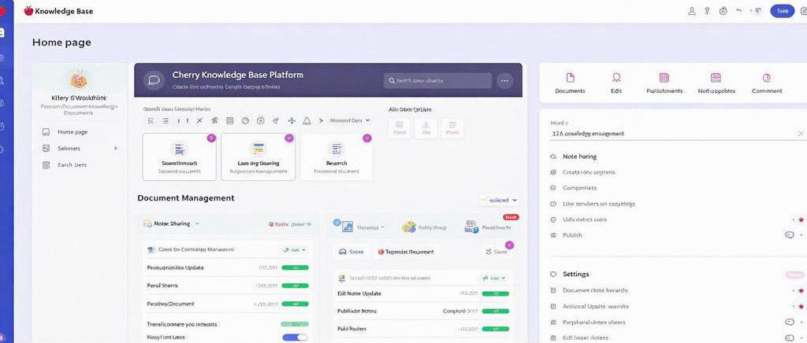Click the third faded pink action button
The width and height of the screenshot is (807, 343).
pos(452,128)
